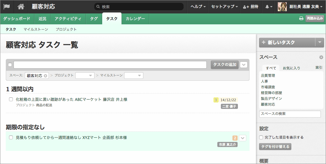Open the セットアップ dropdown menu
Screen dimensions: 326x164
[x=224, y=7]
